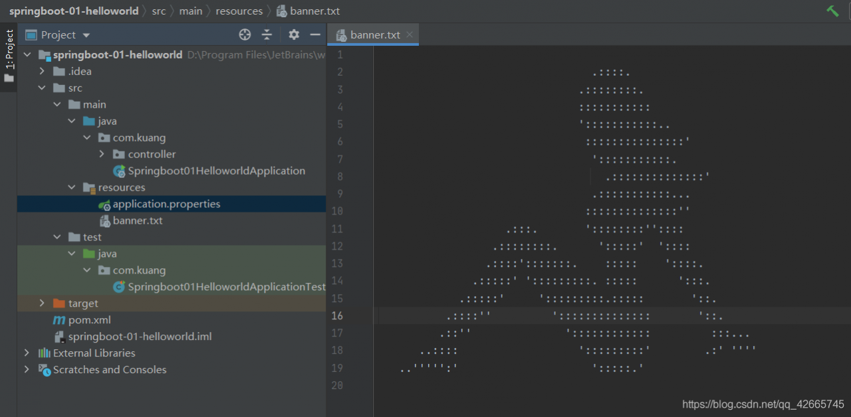Open Project panel settings gear
Image resolution: width=851 pixels, height=417 pixels.
(294, 35)
